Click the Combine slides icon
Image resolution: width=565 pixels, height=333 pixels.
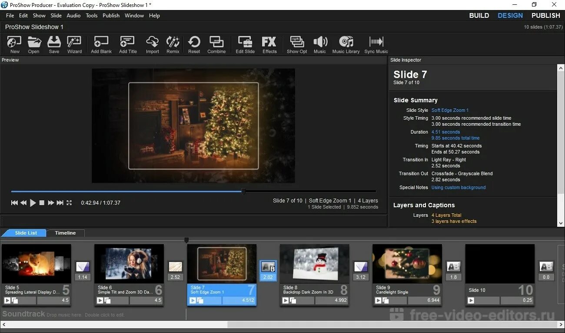coord(216,45)
